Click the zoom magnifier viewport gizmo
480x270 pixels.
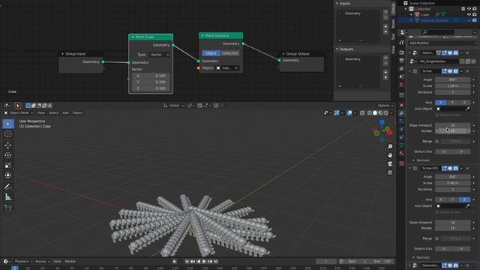tap(390, 147)
